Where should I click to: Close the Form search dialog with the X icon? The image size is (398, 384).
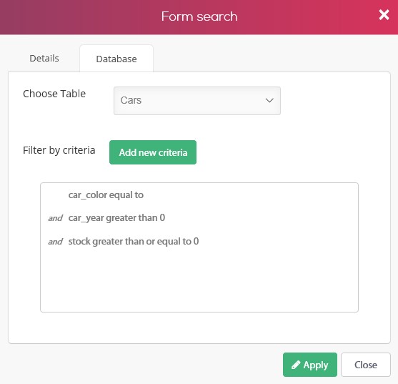[384, 15]
